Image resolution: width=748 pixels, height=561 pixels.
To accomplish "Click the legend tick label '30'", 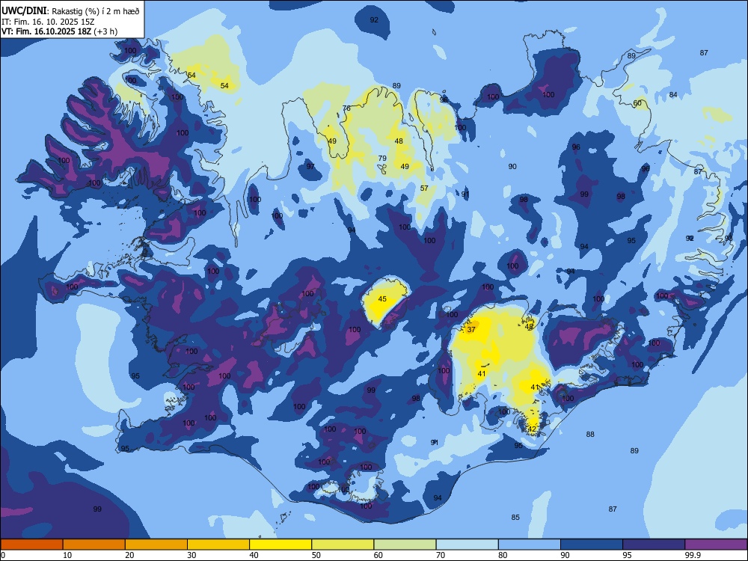I will pos(191,555).
